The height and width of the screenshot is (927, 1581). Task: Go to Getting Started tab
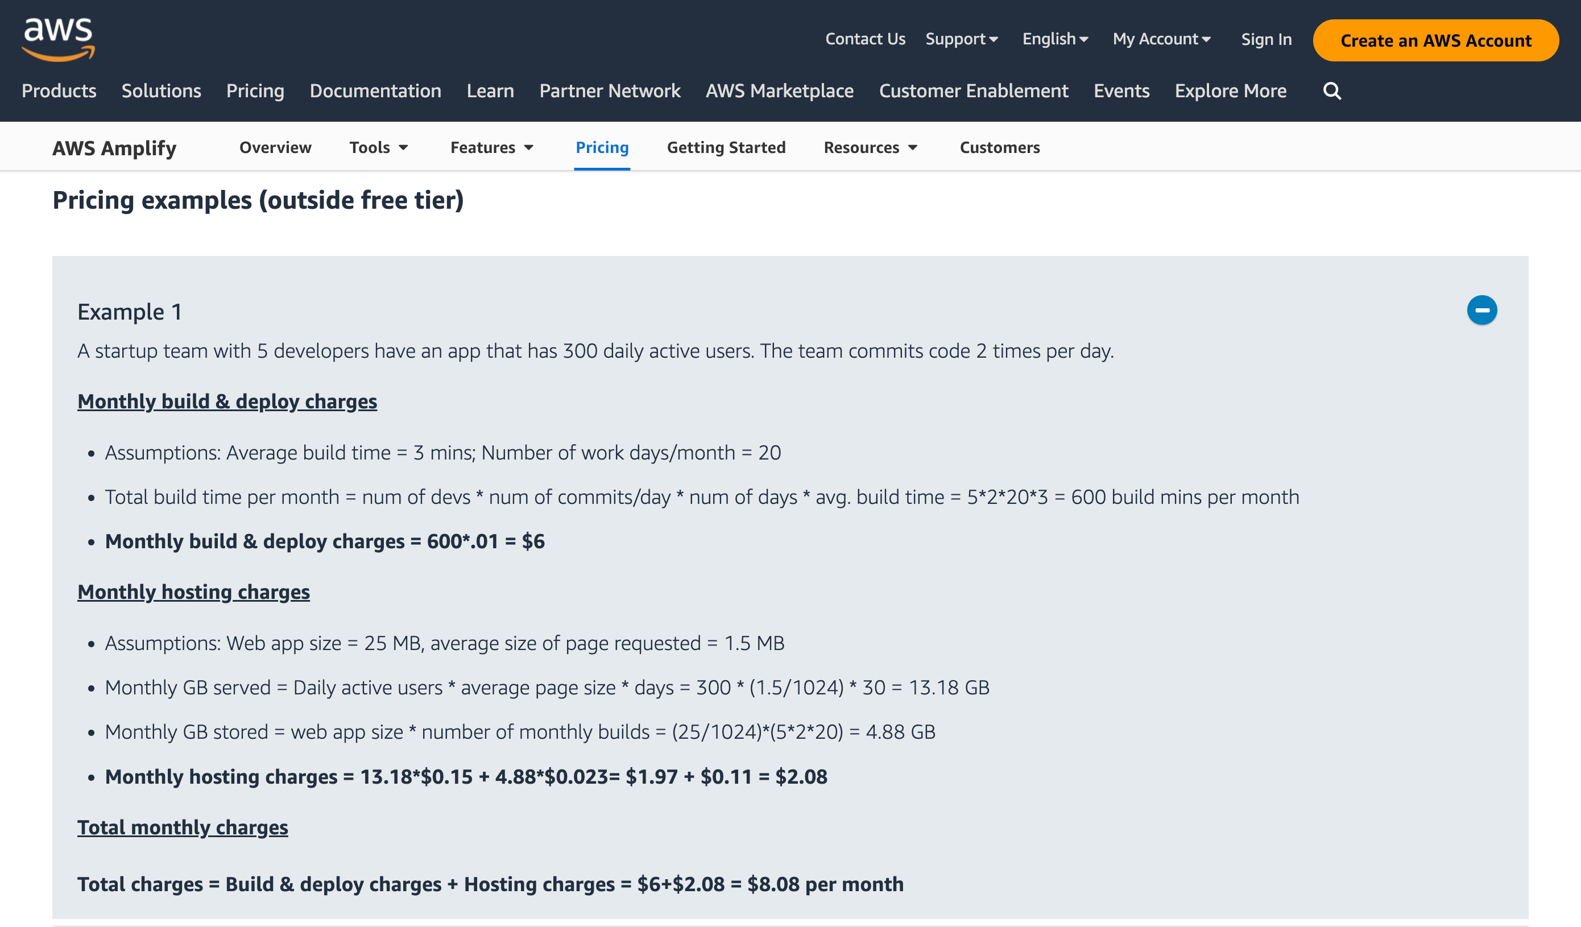click(x=726, y=147)
